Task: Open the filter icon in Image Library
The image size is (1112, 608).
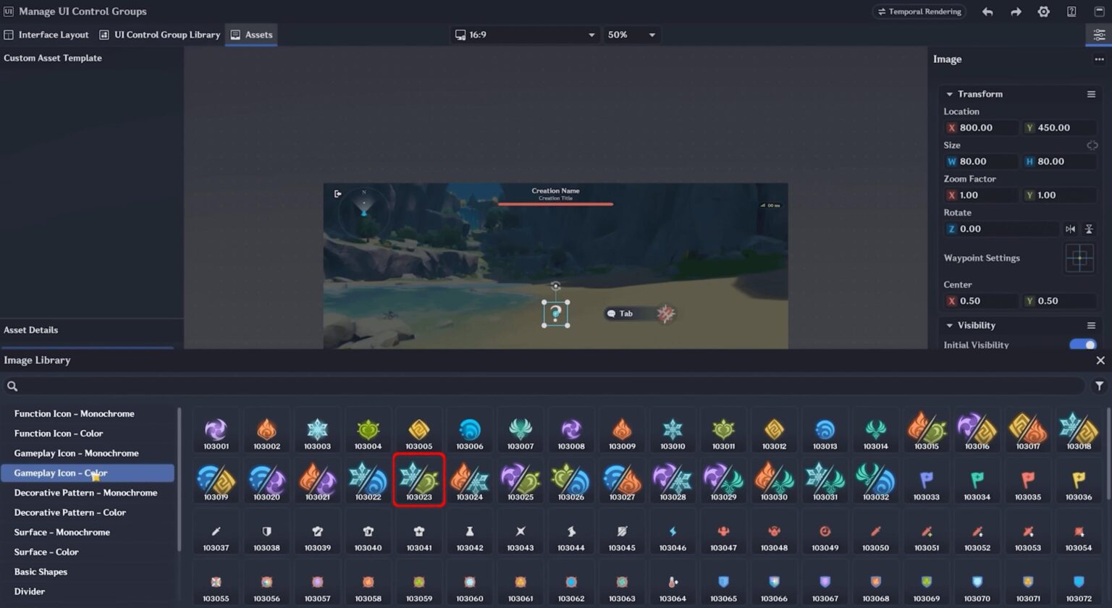Action: tap(1100, 385)
